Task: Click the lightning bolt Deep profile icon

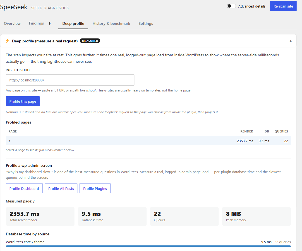Action: pyautogui.click(x=7, y=41)
